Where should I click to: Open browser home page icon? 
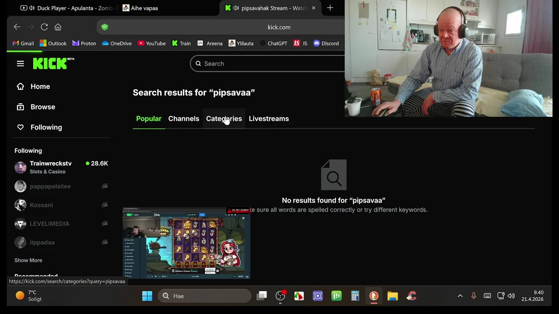[58, 27]
